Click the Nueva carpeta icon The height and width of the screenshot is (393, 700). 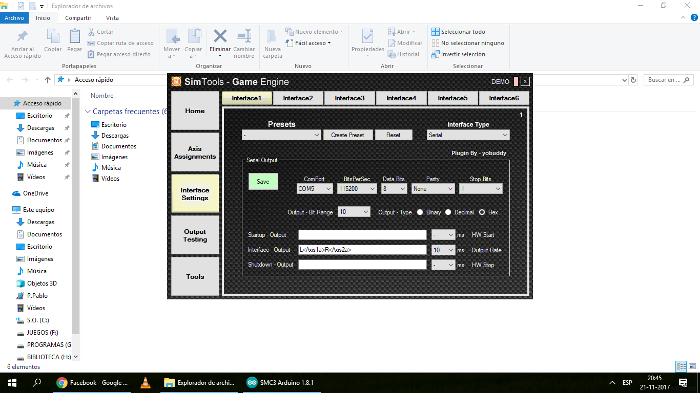[273, 36]
